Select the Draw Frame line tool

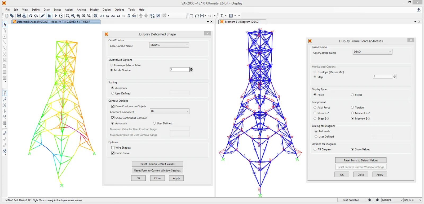5,42
